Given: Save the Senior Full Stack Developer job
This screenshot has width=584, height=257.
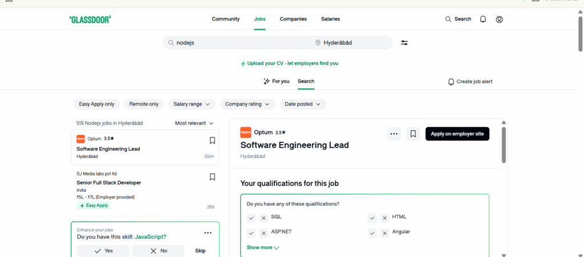Looking at the screenshot, I should (212, 177).
